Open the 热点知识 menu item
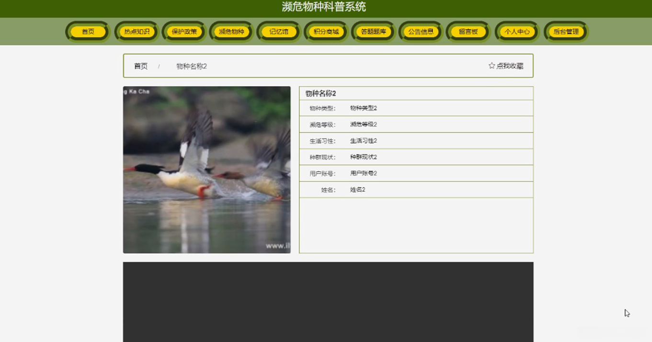 point(137,32)
